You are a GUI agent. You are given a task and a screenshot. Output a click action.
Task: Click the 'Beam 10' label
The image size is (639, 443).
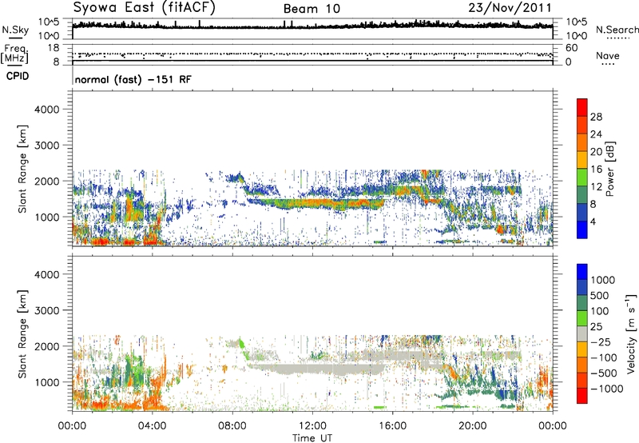click(x=312, y=9)
